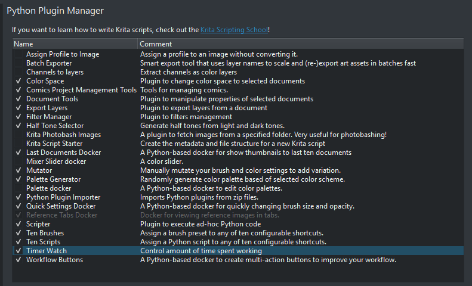Uncheck Comics Project Management Tools plugin
The height and width of the screenshot is (286, 472).
(x=18, y=90)
